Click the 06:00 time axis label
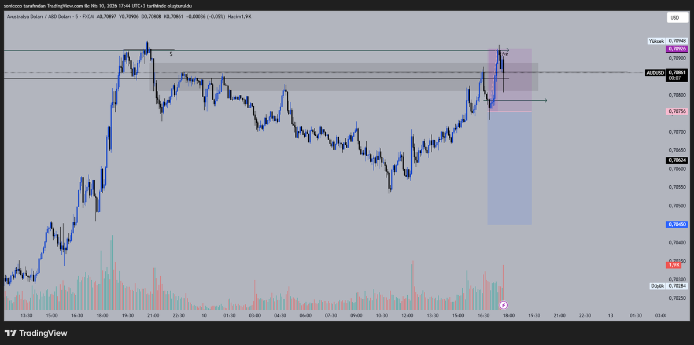 (x=306, y=315)
